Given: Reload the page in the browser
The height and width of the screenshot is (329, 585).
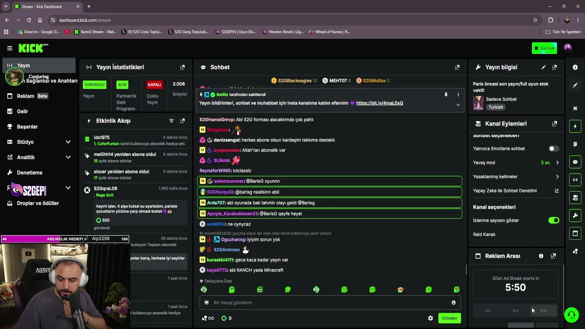Looking at the screenshot, I should [29, 20].
